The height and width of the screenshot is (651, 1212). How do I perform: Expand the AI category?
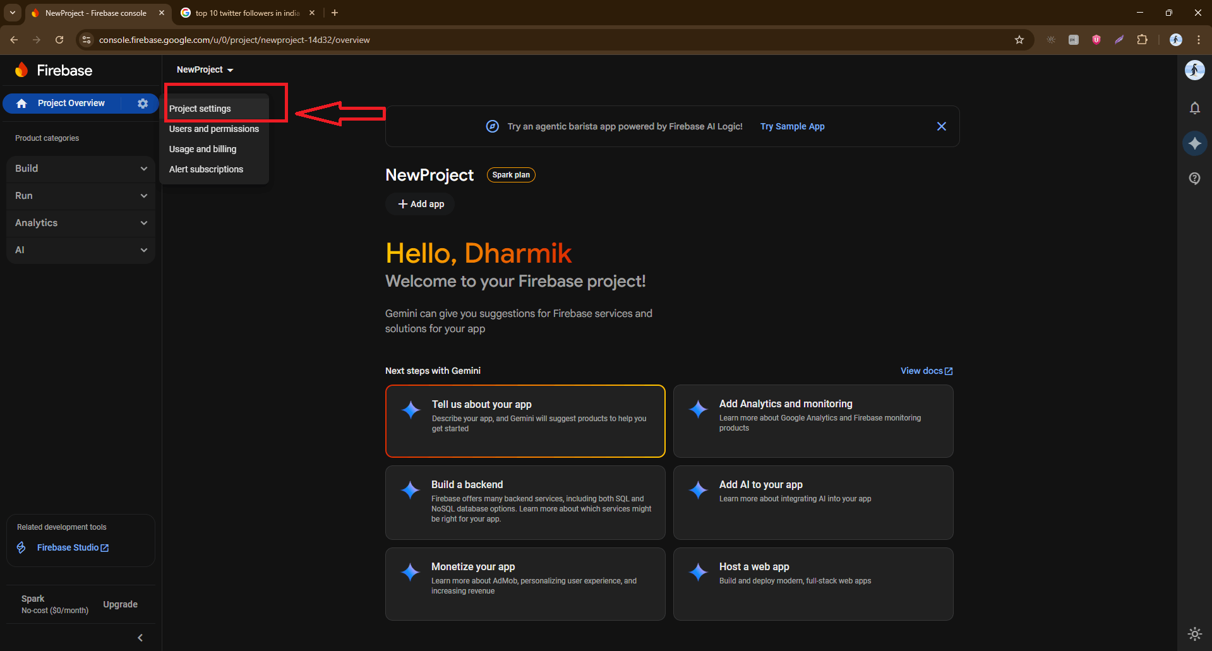pyautogui.click(x=81, y=250)
